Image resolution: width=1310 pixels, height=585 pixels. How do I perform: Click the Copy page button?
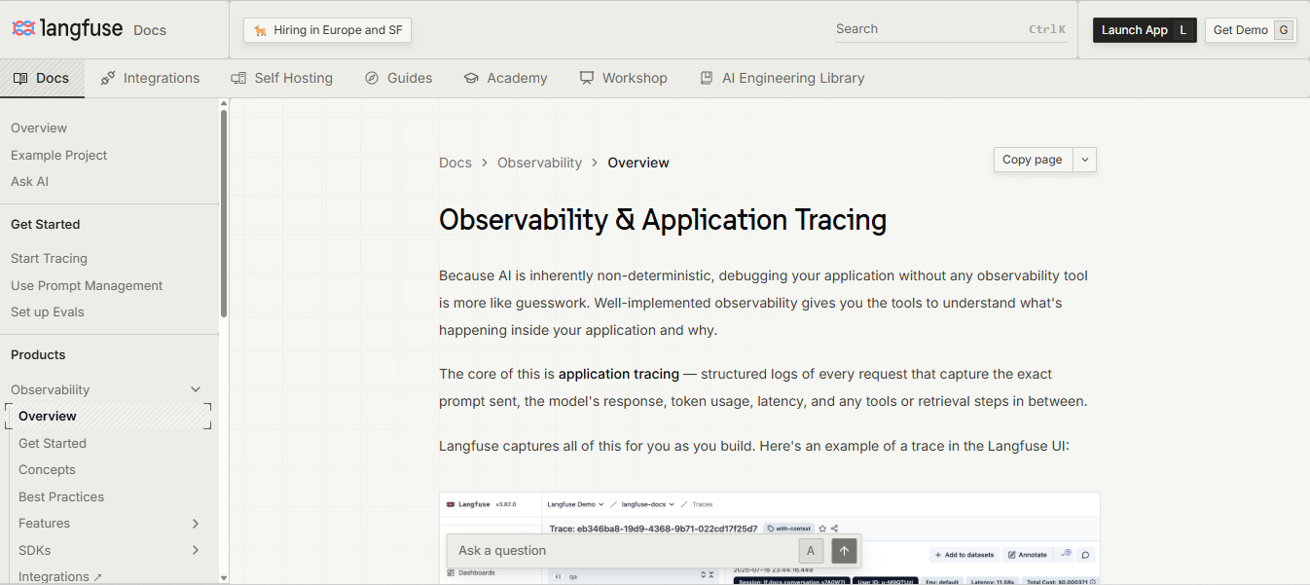[x=1033, y=160]
